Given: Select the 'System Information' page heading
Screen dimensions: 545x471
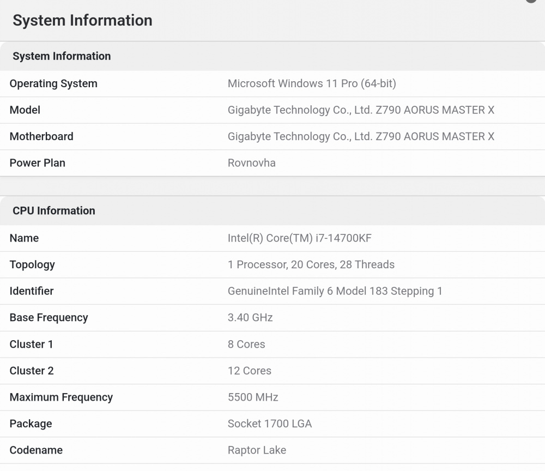Looking at the screenshot, I should (x=82, y=20).
